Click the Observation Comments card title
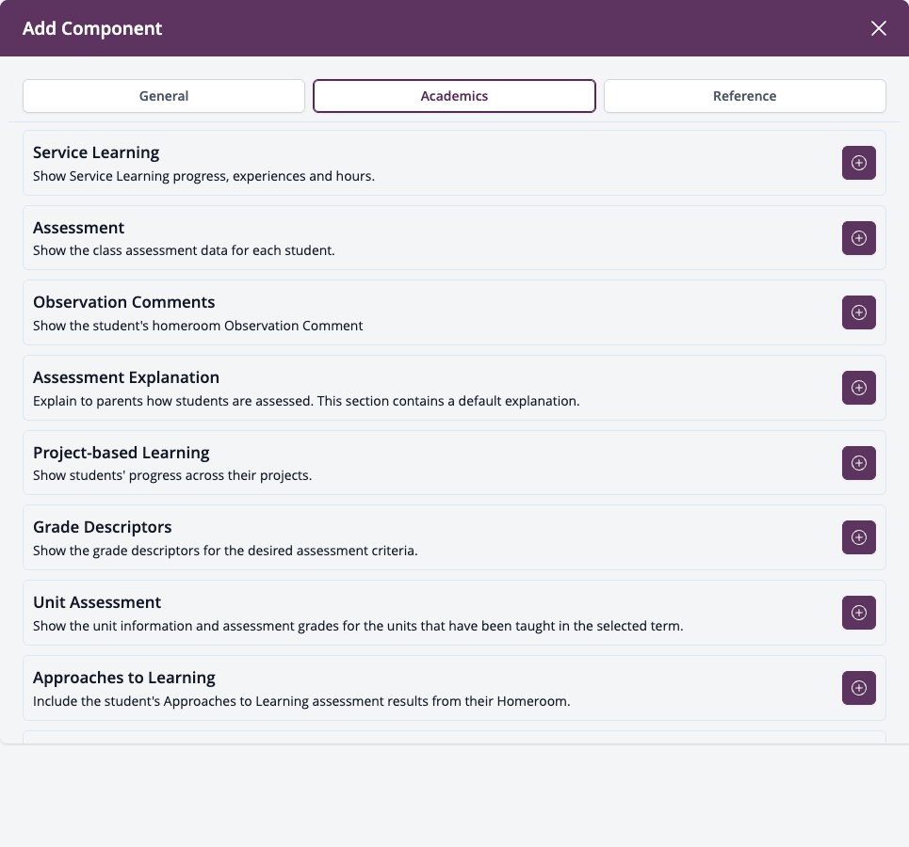Screen dimensions: 909x847 (x=124, y=302)
